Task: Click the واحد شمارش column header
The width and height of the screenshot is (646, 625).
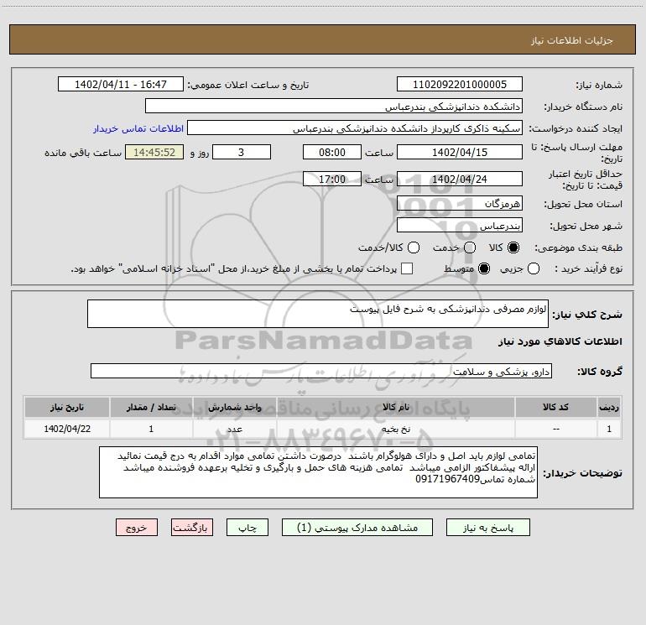Action: pyautogui.click(x=234, y=408)
